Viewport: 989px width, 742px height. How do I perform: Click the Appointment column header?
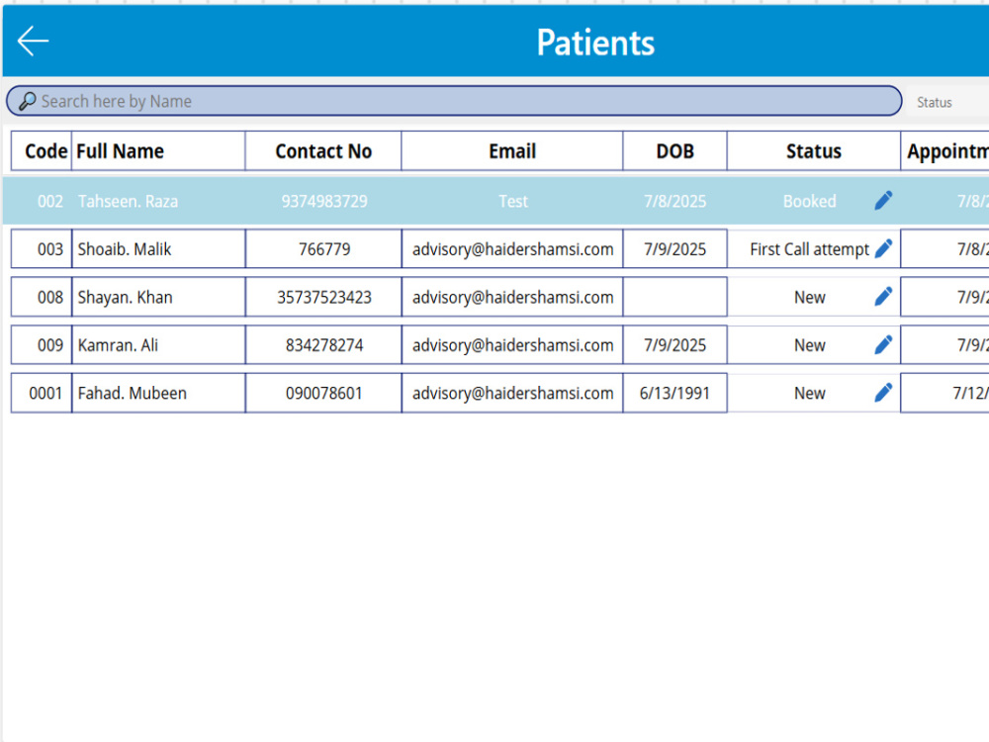[x=944, y=150]
